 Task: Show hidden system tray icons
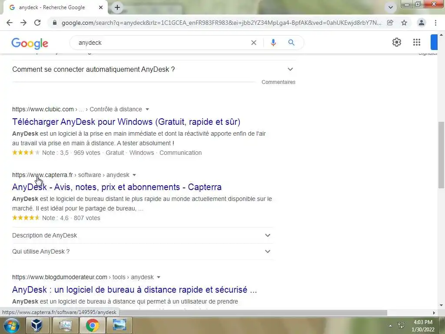coord(391,326)
